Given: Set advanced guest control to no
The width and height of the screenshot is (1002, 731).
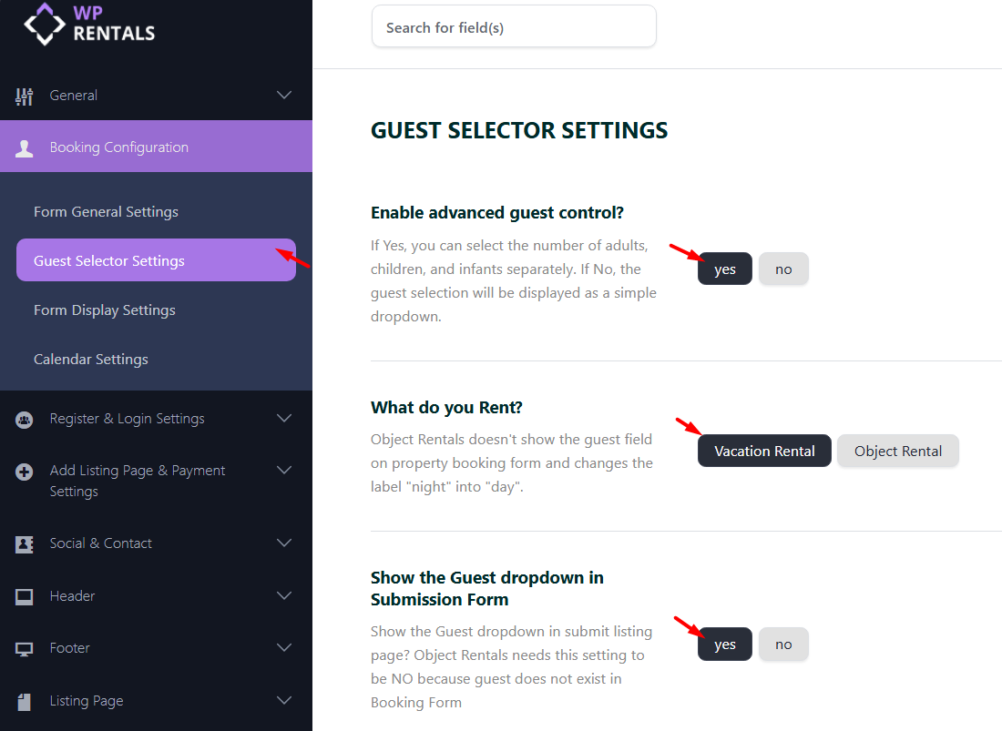Looking at the screenshot, I should 783,269.
